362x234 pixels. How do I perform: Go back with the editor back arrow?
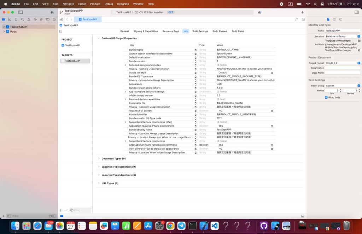click(x=67, y=19)
